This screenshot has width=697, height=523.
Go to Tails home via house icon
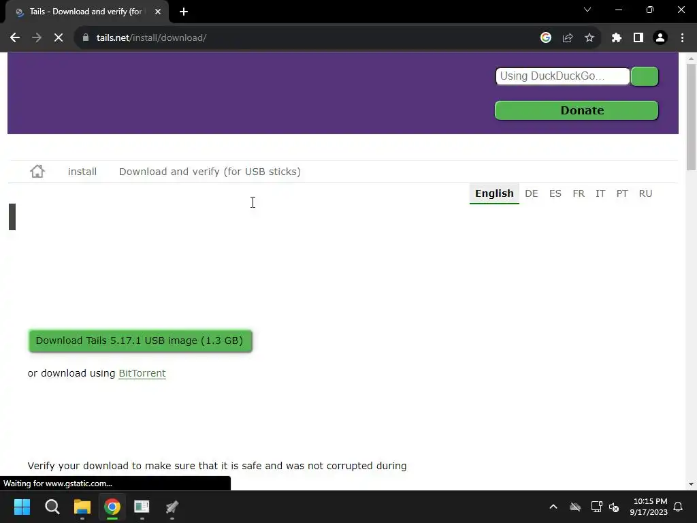tap(37, 171)
